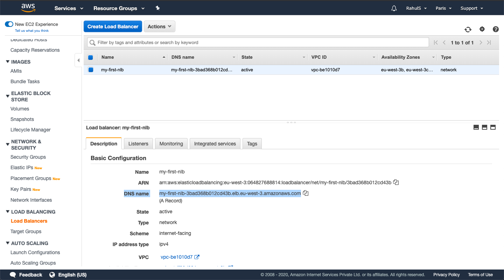Toggle off New EC2 Experience

pos(9,24)
